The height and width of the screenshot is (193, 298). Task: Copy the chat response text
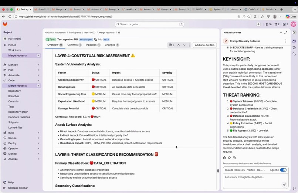[x=234, y=158]
